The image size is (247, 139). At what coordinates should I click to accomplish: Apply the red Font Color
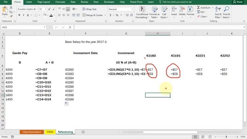tap(51, 15)
